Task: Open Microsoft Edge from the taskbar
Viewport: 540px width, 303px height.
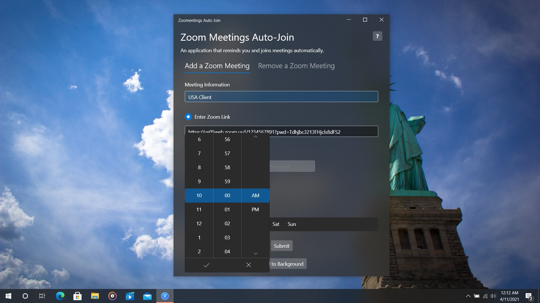Action: [x=60, y=296]
